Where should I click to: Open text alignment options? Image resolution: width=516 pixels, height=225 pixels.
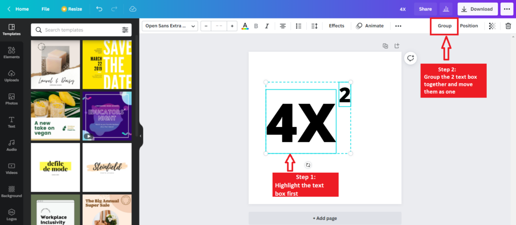(283, 26)
